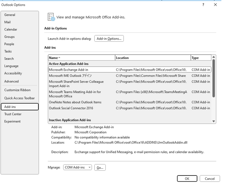The image size is (225, 186).
Task: Click the Active Application Add-ins heading
Action: pyautogui.click(x=69, y=64)
